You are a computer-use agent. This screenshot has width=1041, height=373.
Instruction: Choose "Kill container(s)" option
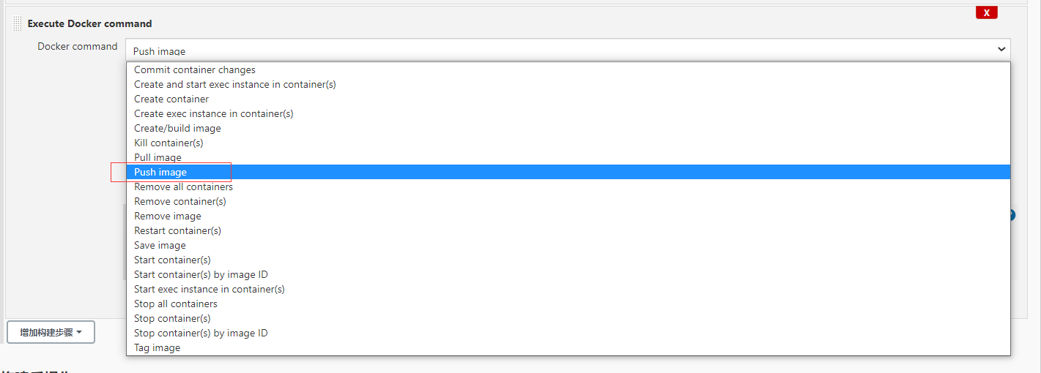(168, 143)
